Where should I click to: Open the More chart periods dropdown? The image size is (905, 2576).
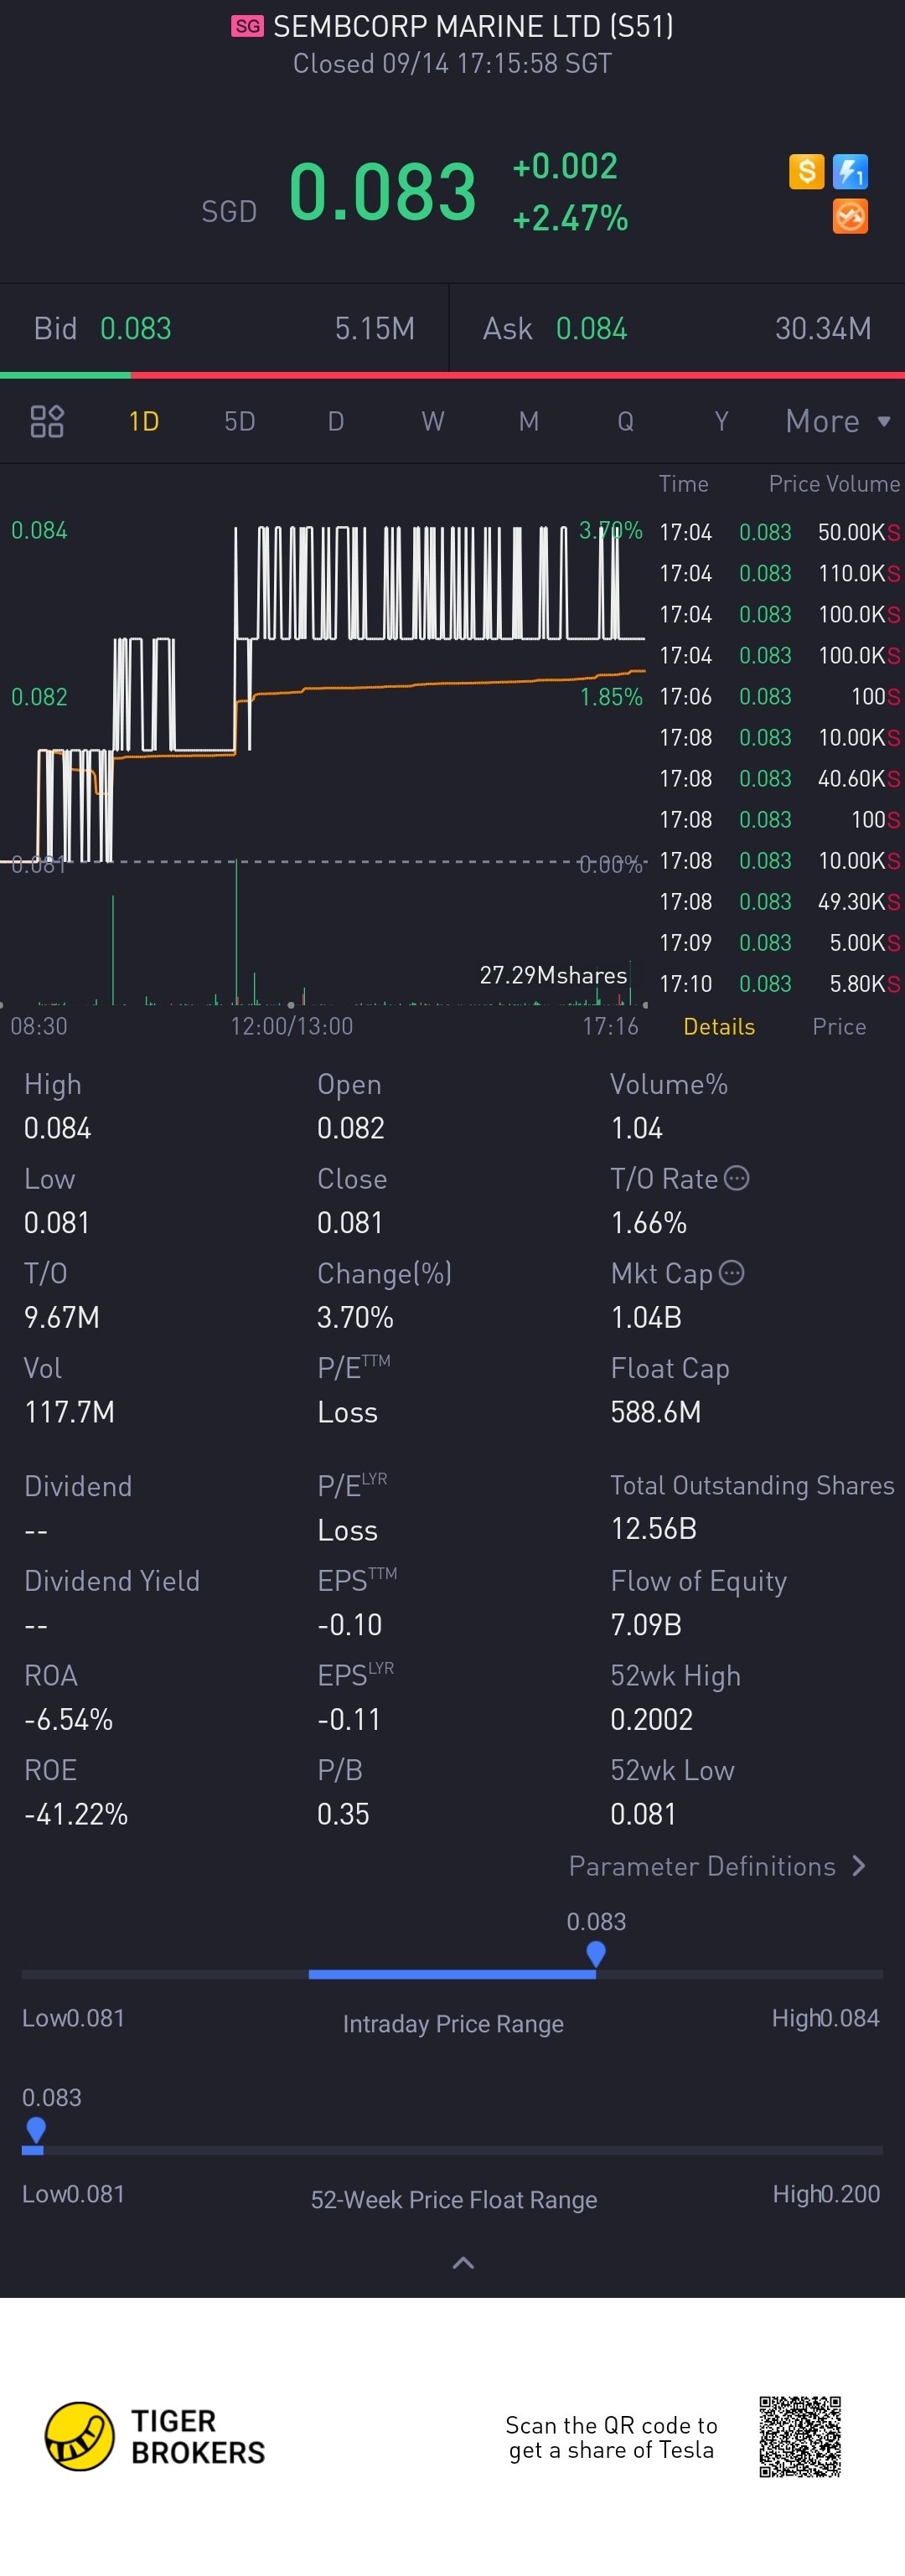coord(838,421)
